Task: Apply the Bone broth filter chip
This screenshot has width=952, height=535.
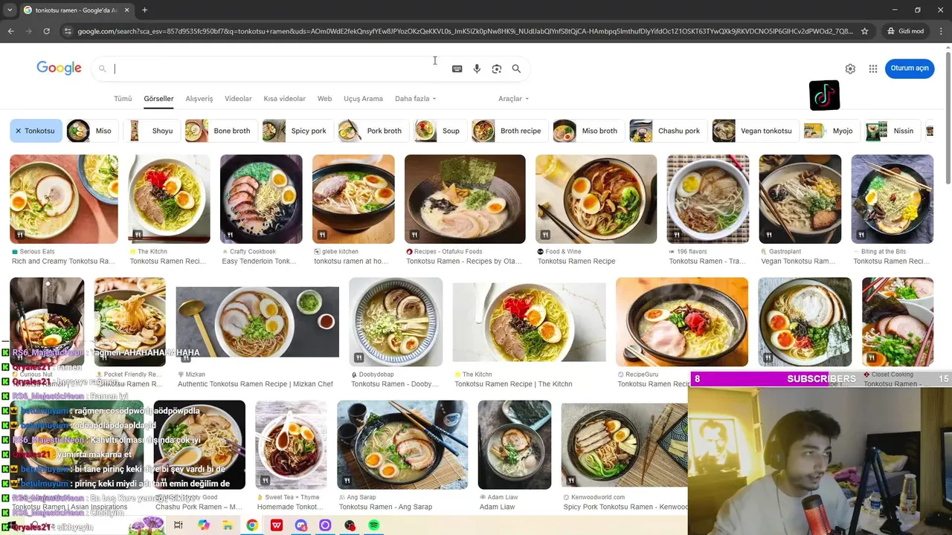Action: pos(221,131)
